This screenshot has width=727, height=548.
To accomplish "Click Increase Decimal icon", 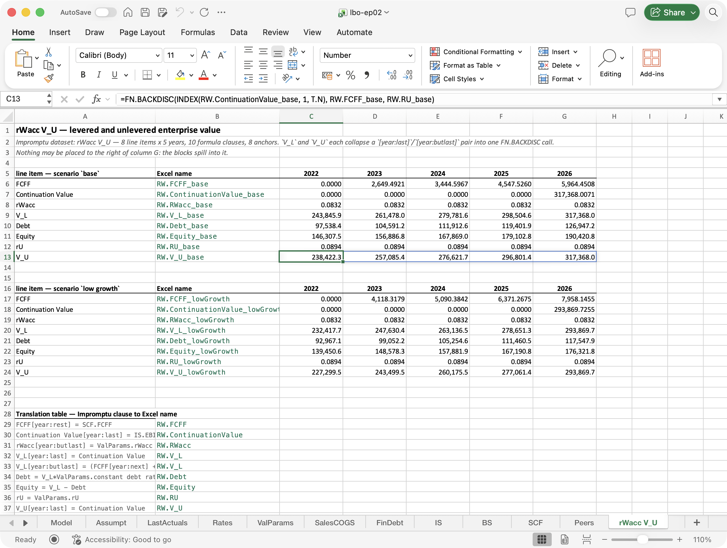I will pos(391,75).
